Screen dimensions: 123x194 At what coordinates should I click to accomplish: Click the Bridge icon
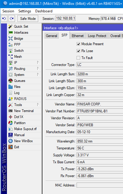coord(11,39)
